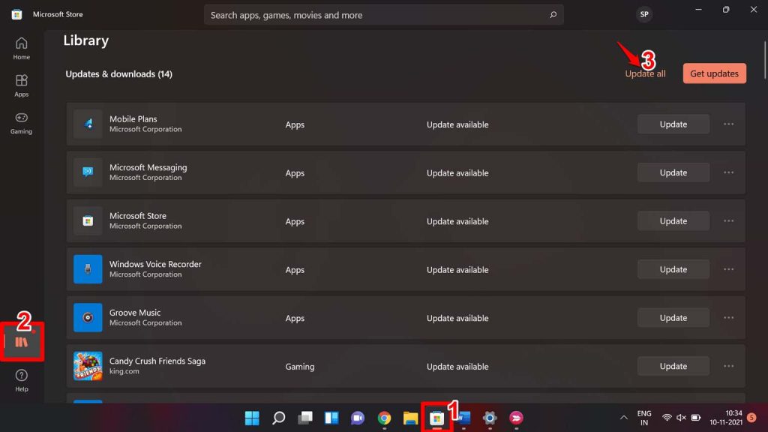Open more options for Windows Voice Recorder
The width and height of the screenshot is (768, 432).
pyautogui.click(x=727, y=269)
